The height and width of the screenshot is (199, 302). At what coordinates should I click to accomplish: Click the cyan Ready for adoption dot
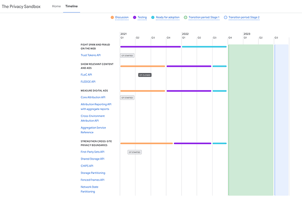click(x=153, y=17)
